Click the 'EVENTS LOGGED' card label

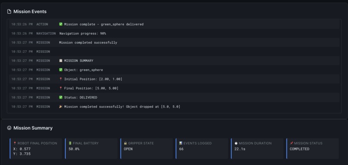coord(197,144)
